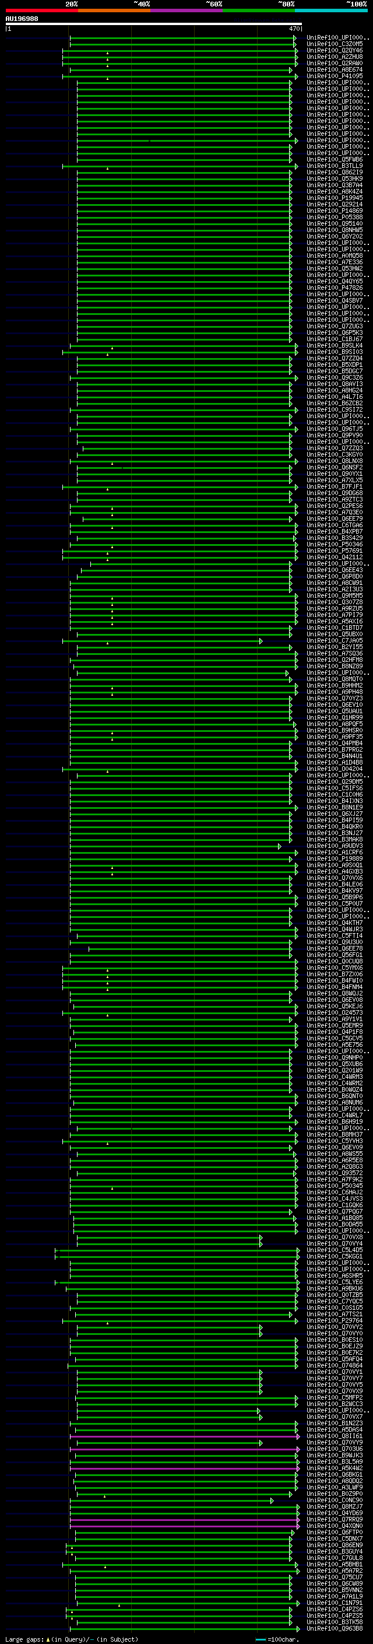The image size is (373, 1644).
Task: Select hit label UniRef100_Q5FWB6
Action: pyautogui.click(x=335, y=160)
